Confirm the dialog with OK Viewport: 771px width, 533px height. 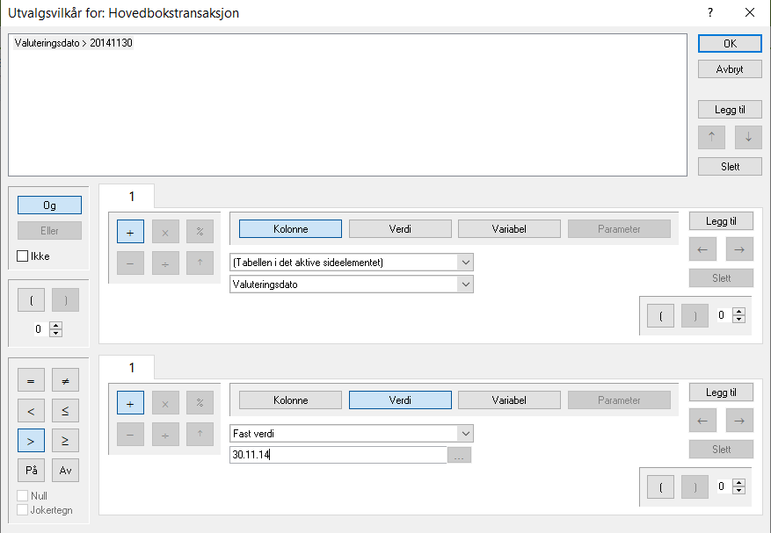[730, 44]
